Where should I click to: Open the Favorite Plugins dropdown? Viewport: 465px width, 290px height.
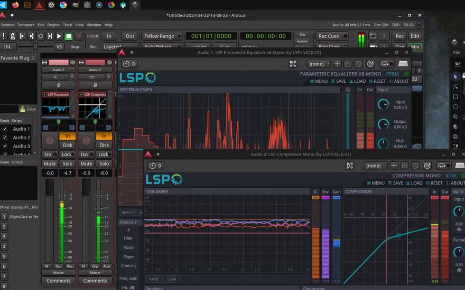pos(18,58)
